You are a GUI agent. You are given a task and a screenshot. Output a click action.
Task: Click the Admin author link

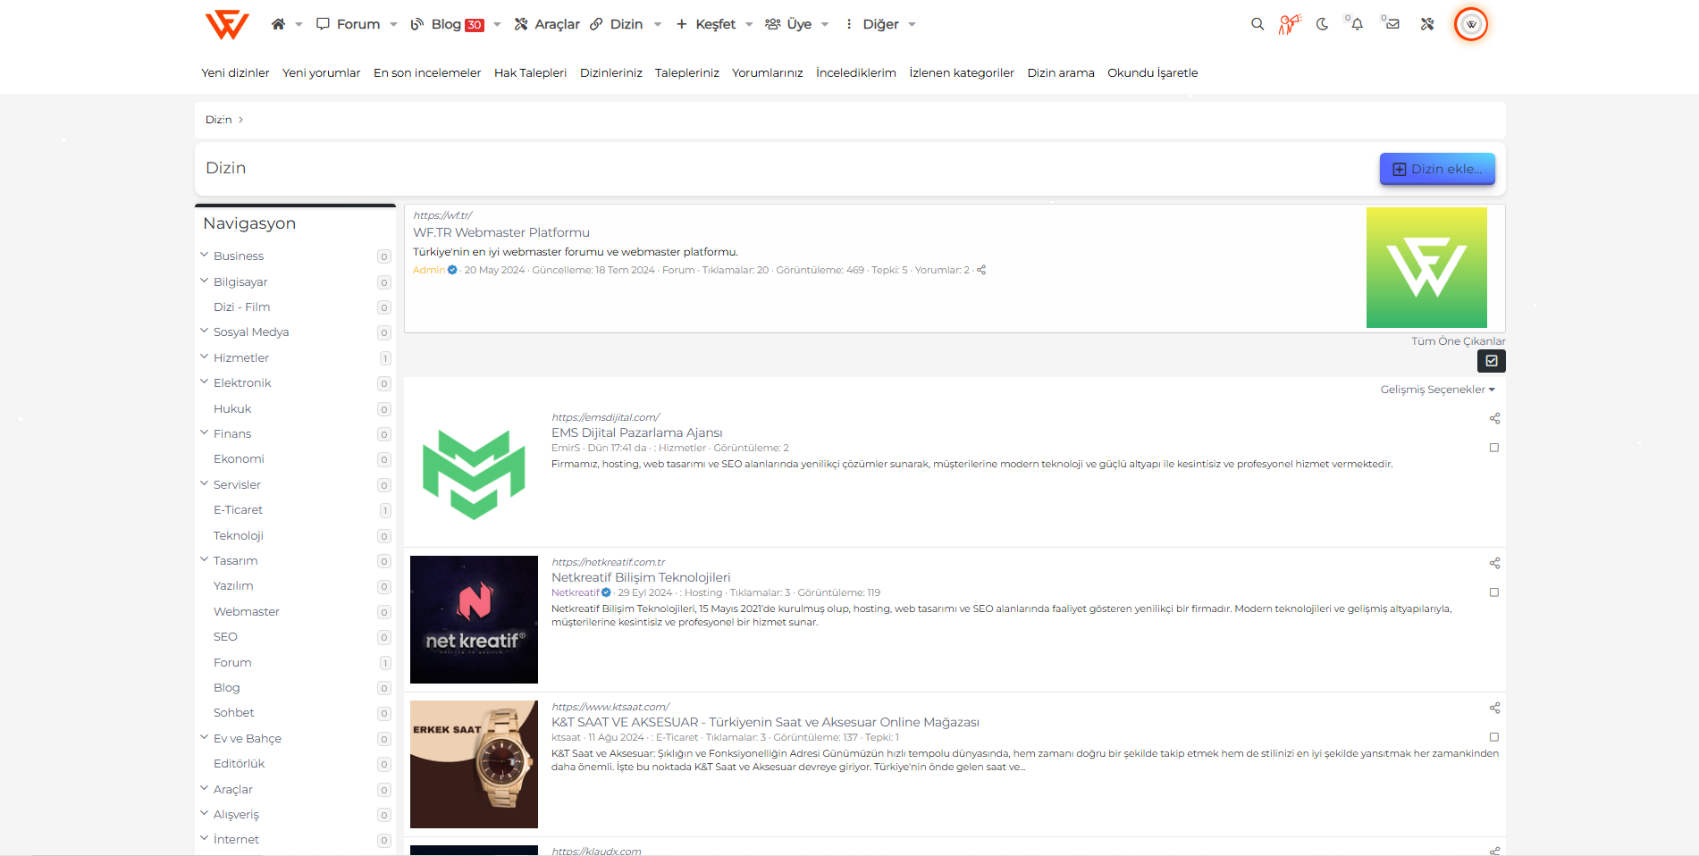click(429, 270)
